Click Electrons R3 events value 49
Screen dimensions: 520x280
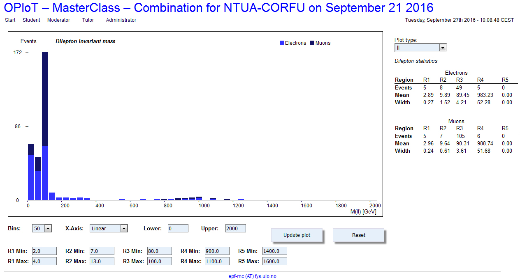[x=459, y=87]
